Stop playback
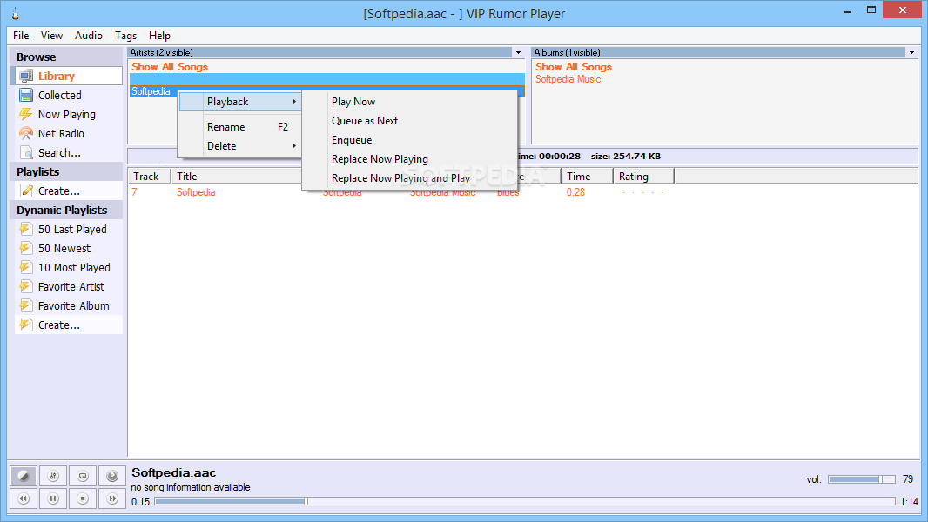The image size is (928, 522). tap(83, 499)
